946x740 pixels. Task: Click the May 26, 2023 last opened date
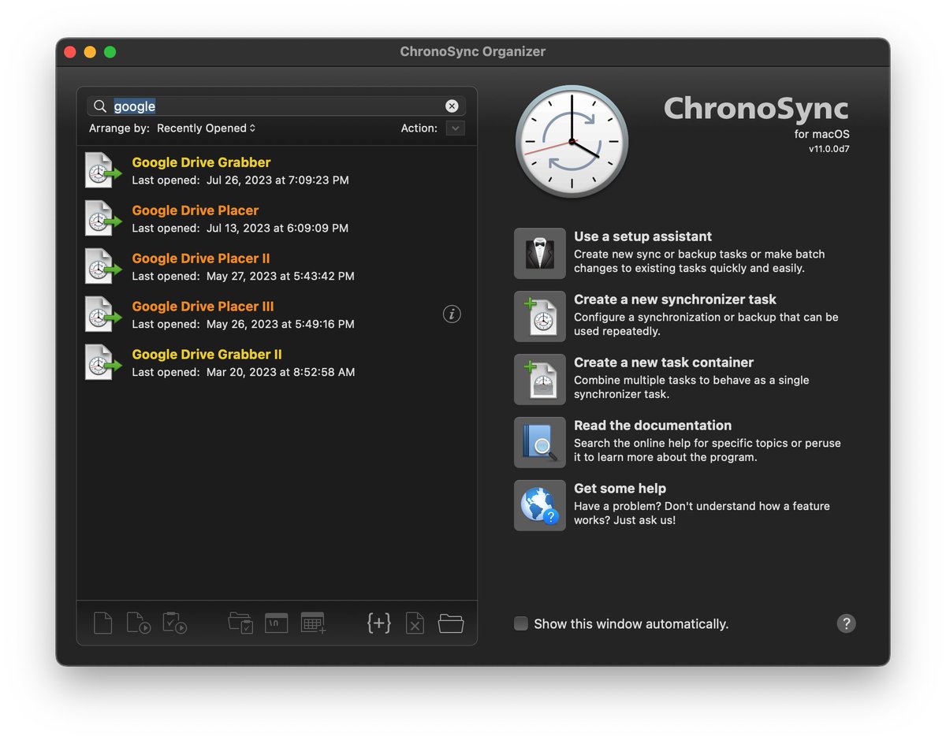[x=280, y=325]
